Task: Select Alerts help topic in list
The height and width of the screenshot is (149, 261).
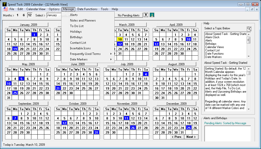Action: 209,40
